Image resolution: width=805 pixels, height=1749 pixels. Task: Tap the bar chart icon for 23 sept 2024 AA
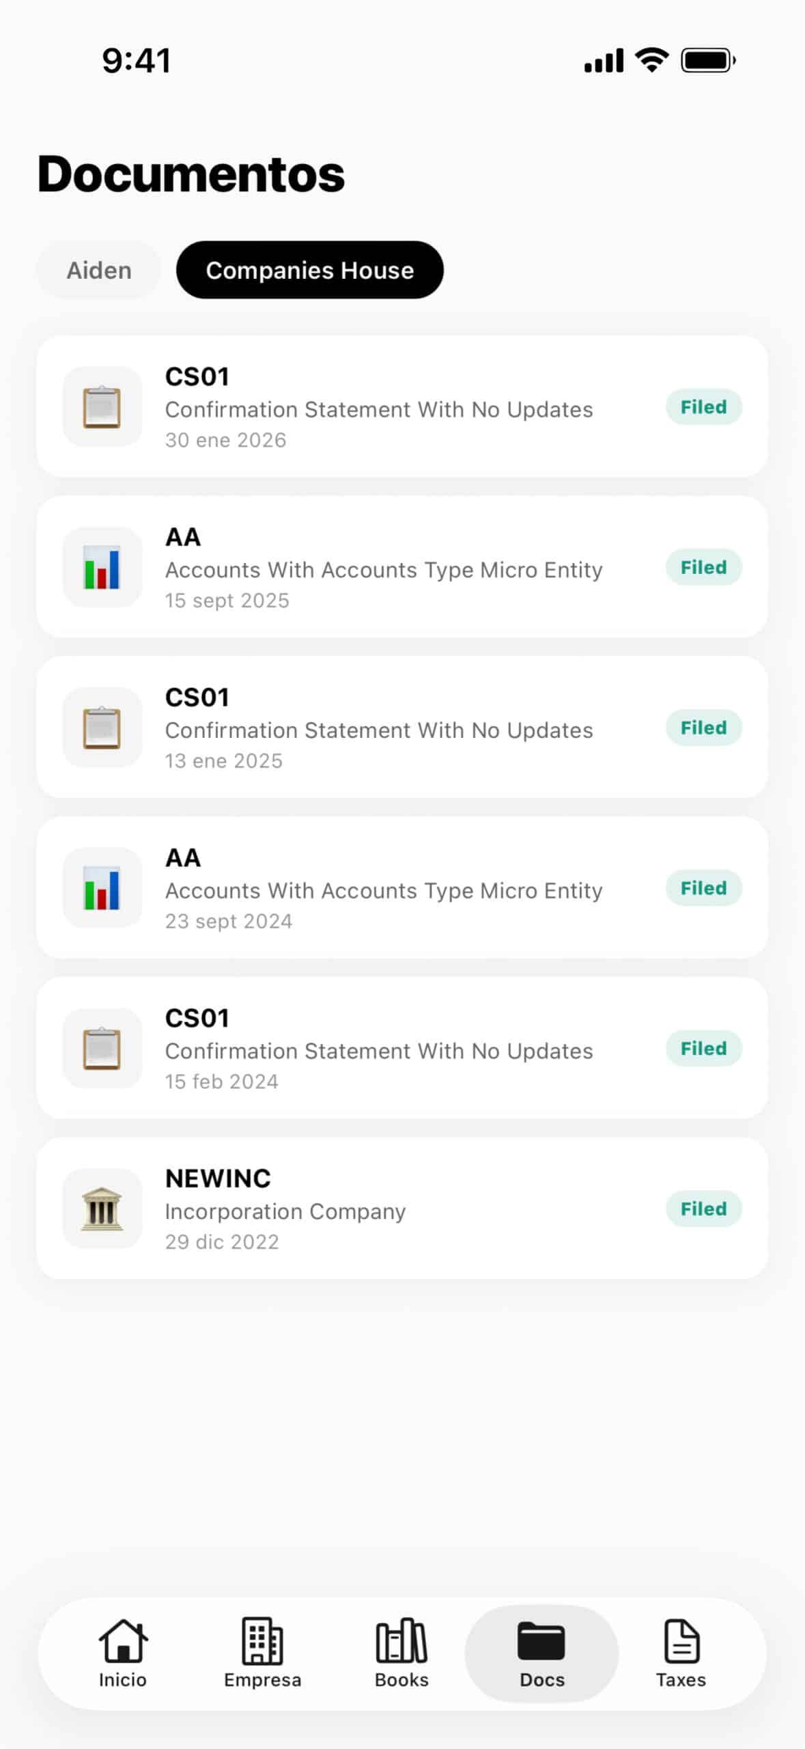(102, 888)
